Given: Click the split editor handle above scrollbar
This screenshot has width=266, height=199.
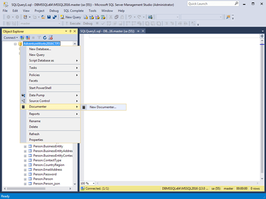Looking at the screenshot, I should pyautogui.click(x=262, y=36).
